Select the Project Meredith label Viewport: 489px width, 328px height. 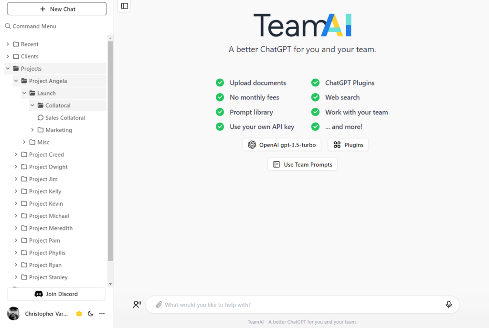[x=51, y=228]
